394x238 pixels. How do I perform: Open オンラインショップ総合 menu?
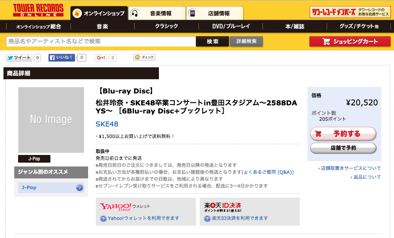pos(38,27)
